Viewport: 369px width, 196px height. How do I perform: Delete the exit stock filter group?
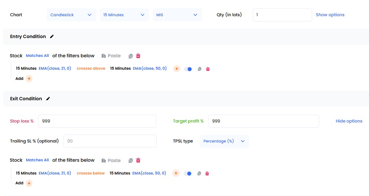tap(138, 160)
